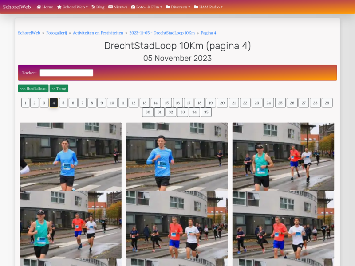Expand the SchorelWeb dropdown menu
355x266 pixels.
[72, 7]
